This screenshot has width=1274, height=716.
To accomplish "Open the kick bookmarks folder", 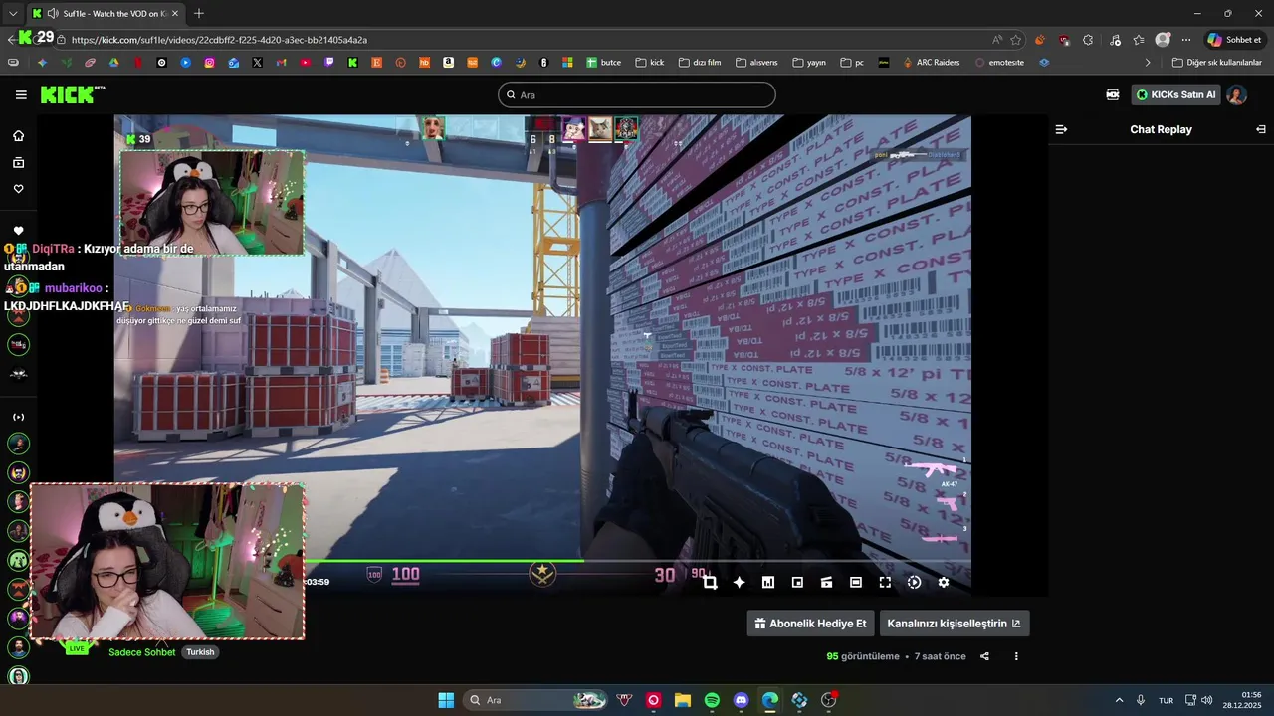I will [649, 62].
